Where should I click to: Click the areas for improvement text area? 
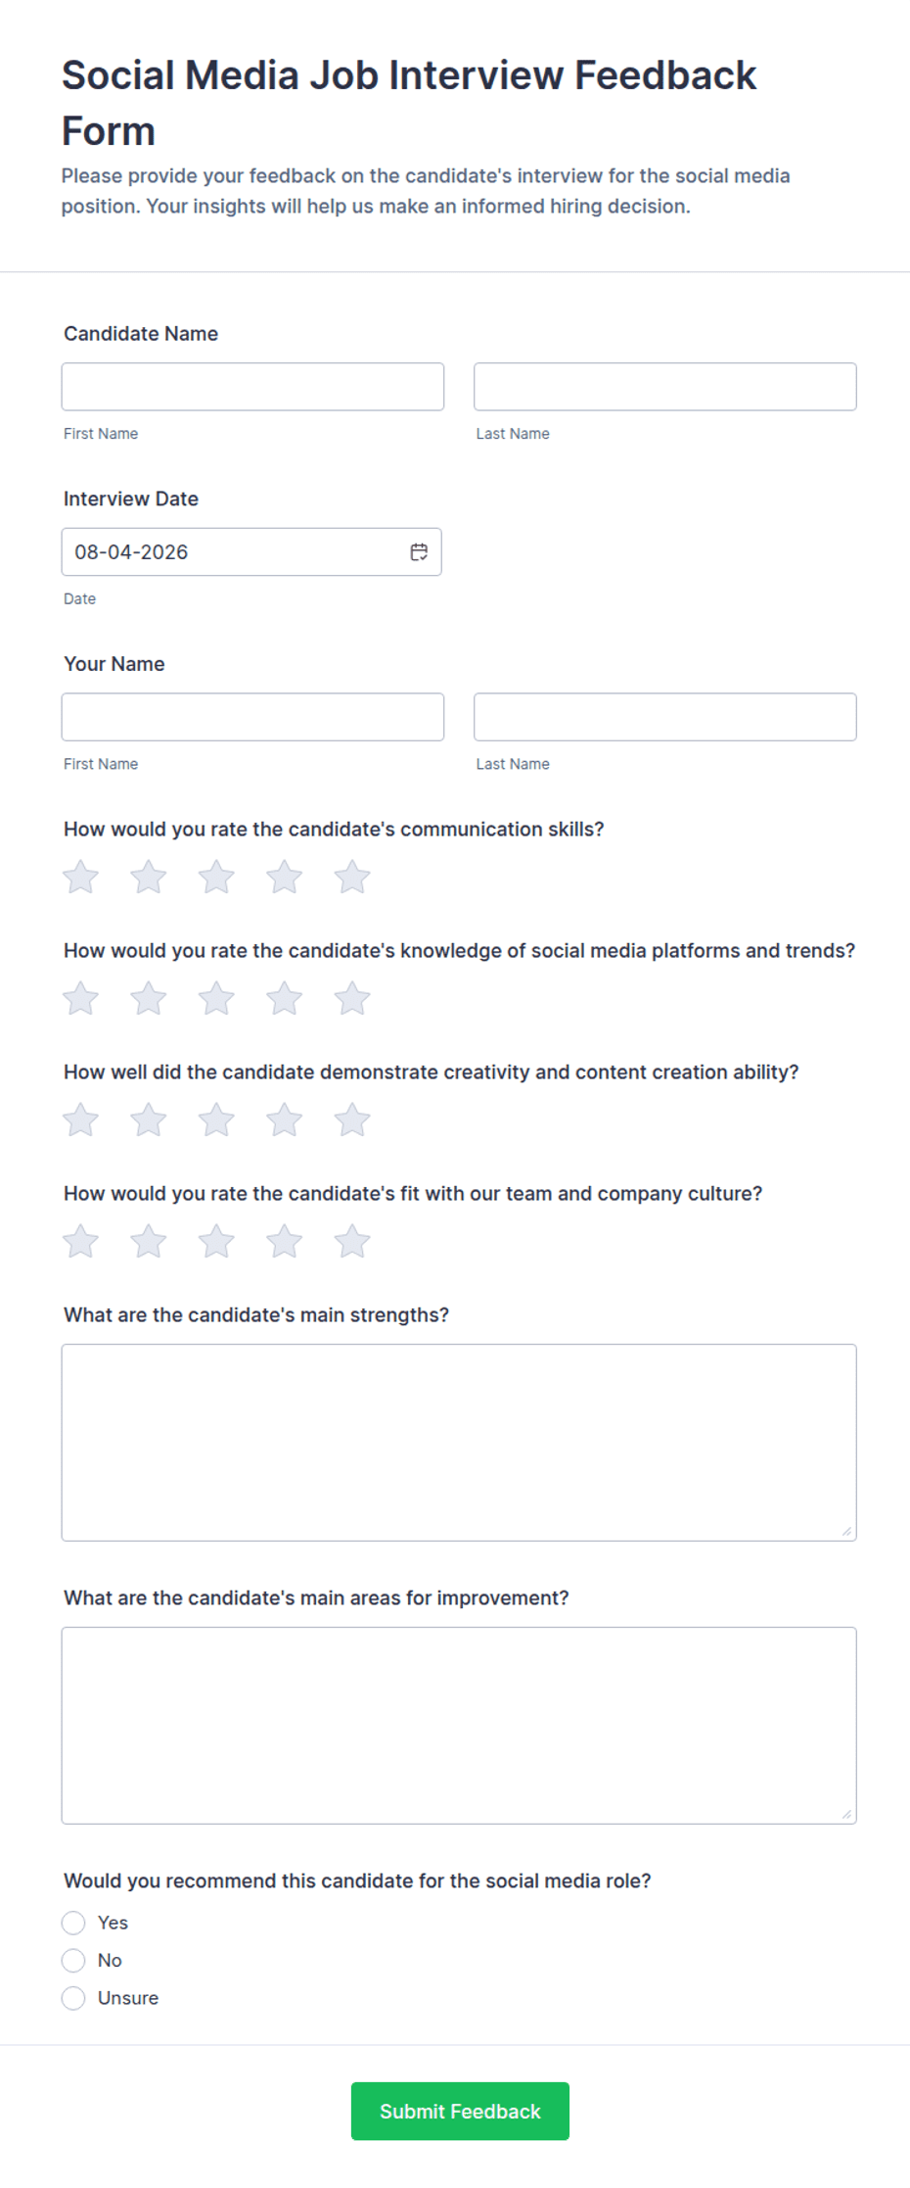[459, 1726]
